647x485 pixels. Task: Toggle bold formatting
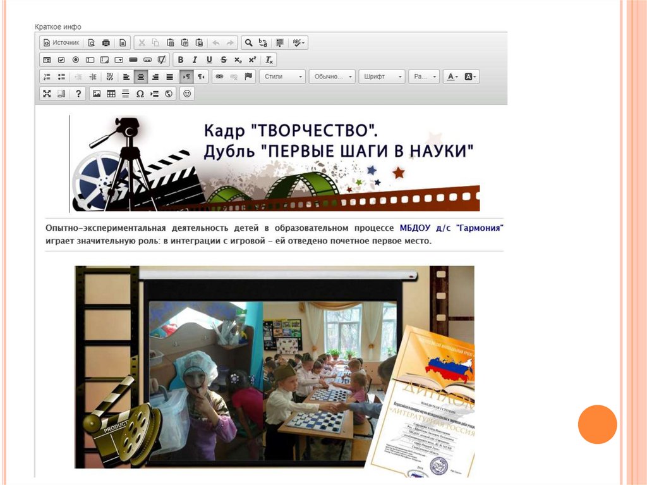point(180,60)
